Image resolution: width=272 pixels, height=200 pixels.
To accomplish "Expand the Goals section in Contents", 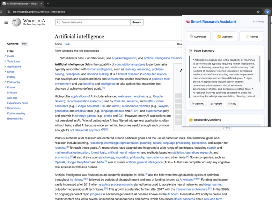I will click(x=5, y=56).
